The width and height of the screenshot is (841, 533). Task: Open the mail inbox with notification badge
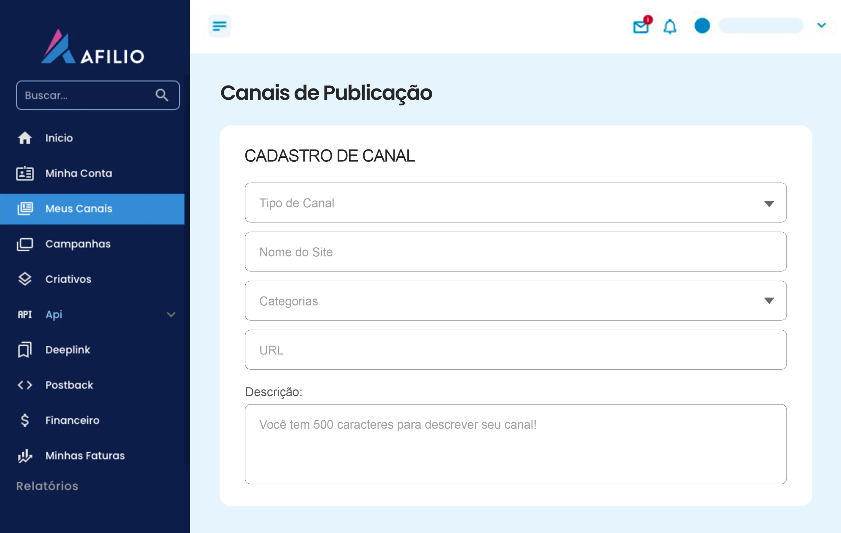pos(641,27)
